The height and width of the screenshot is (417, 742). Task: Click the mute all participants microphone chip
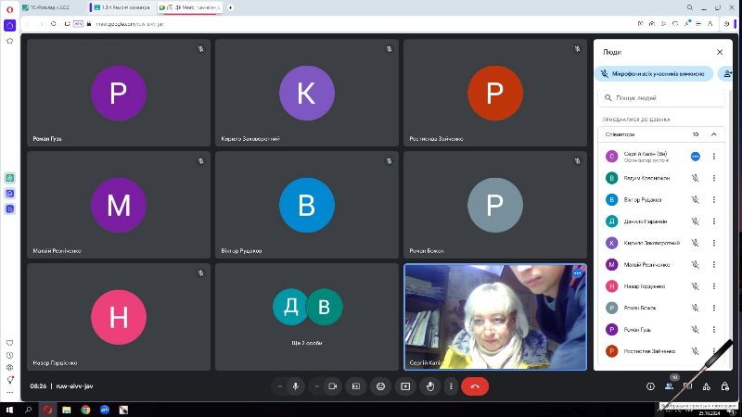click(654, 73)
